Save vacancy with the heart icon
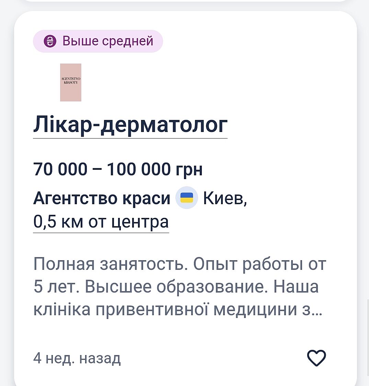369x386 pixels. 316,358
